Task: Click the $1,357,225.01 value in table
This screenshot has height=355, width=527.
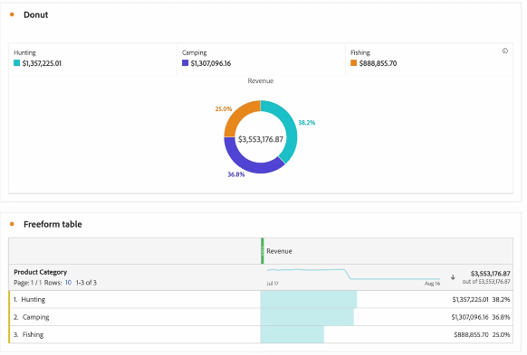Action: pos(470,299)
